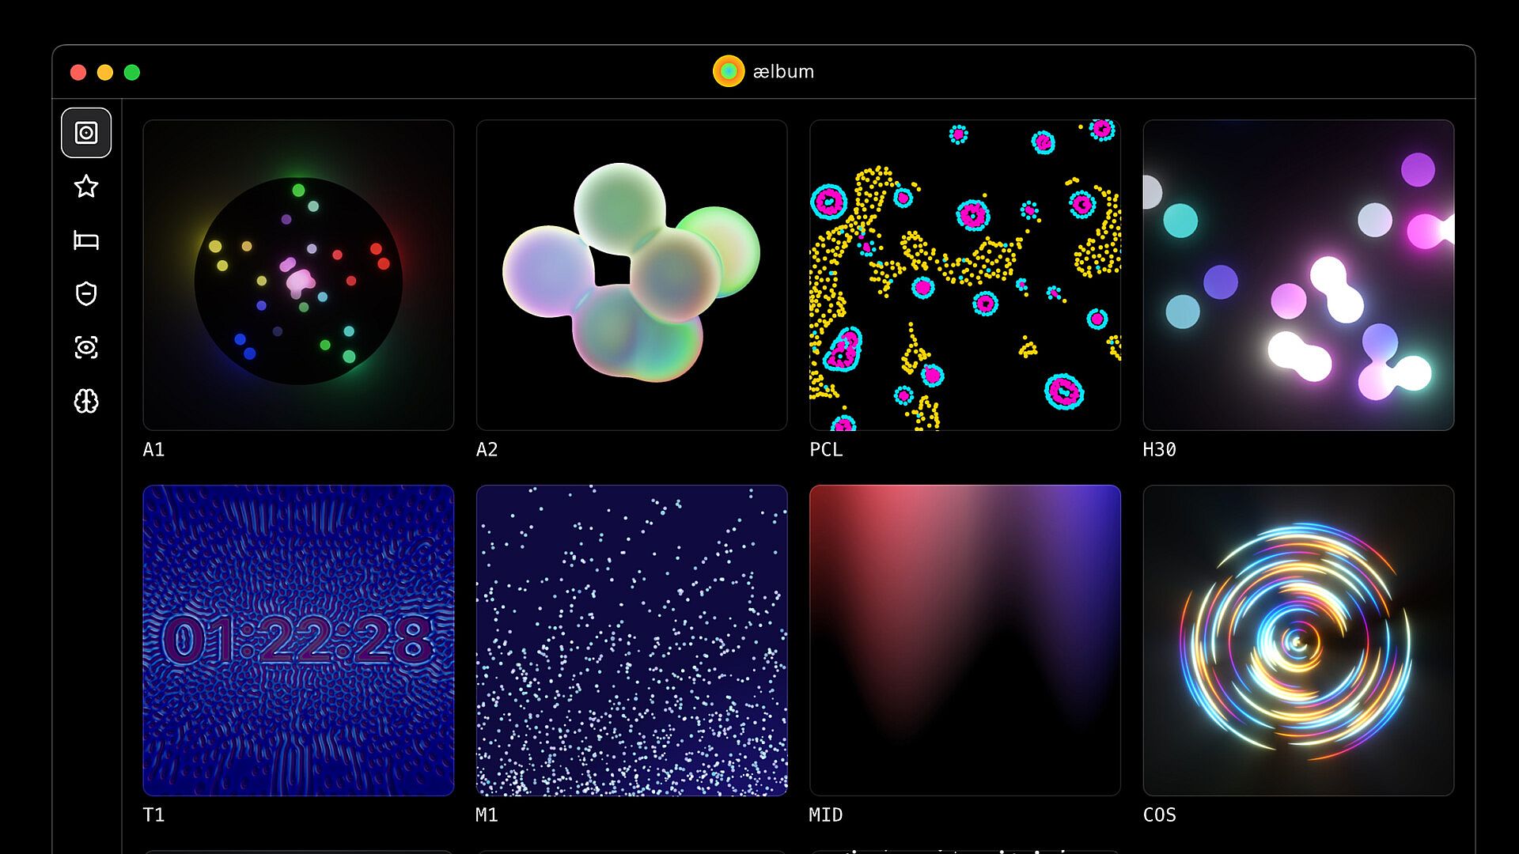Open the COS neon spiral thumbnail

[x=1297, y=640]
